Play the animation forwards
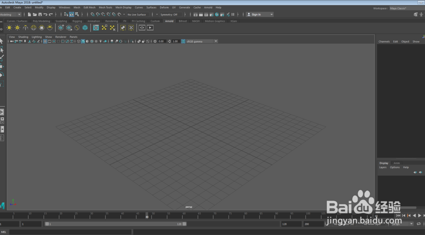Screen dimensions: 425x235 pos(419,215)
